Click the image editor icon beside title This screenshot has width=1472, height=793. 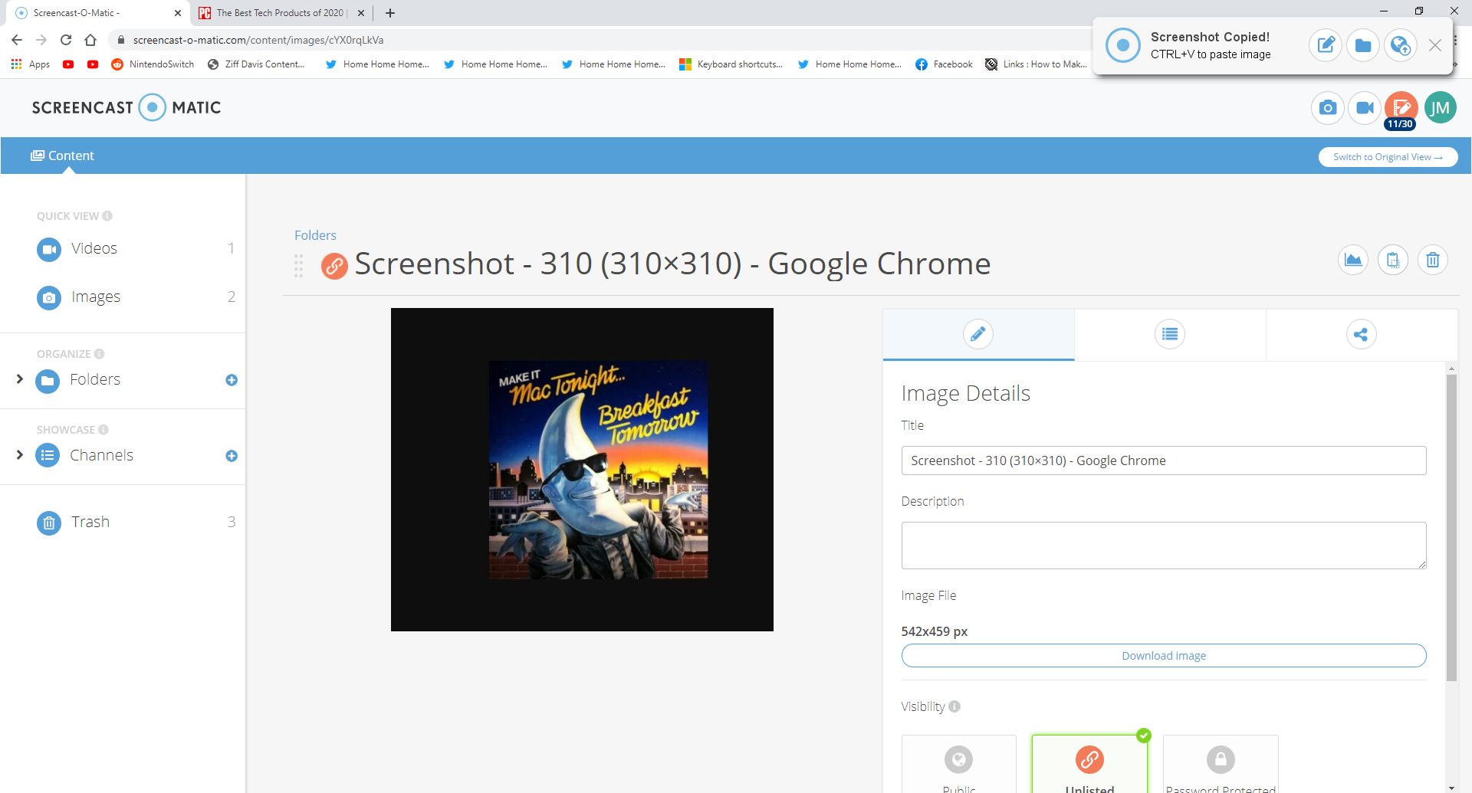[x=1353, y=261]
